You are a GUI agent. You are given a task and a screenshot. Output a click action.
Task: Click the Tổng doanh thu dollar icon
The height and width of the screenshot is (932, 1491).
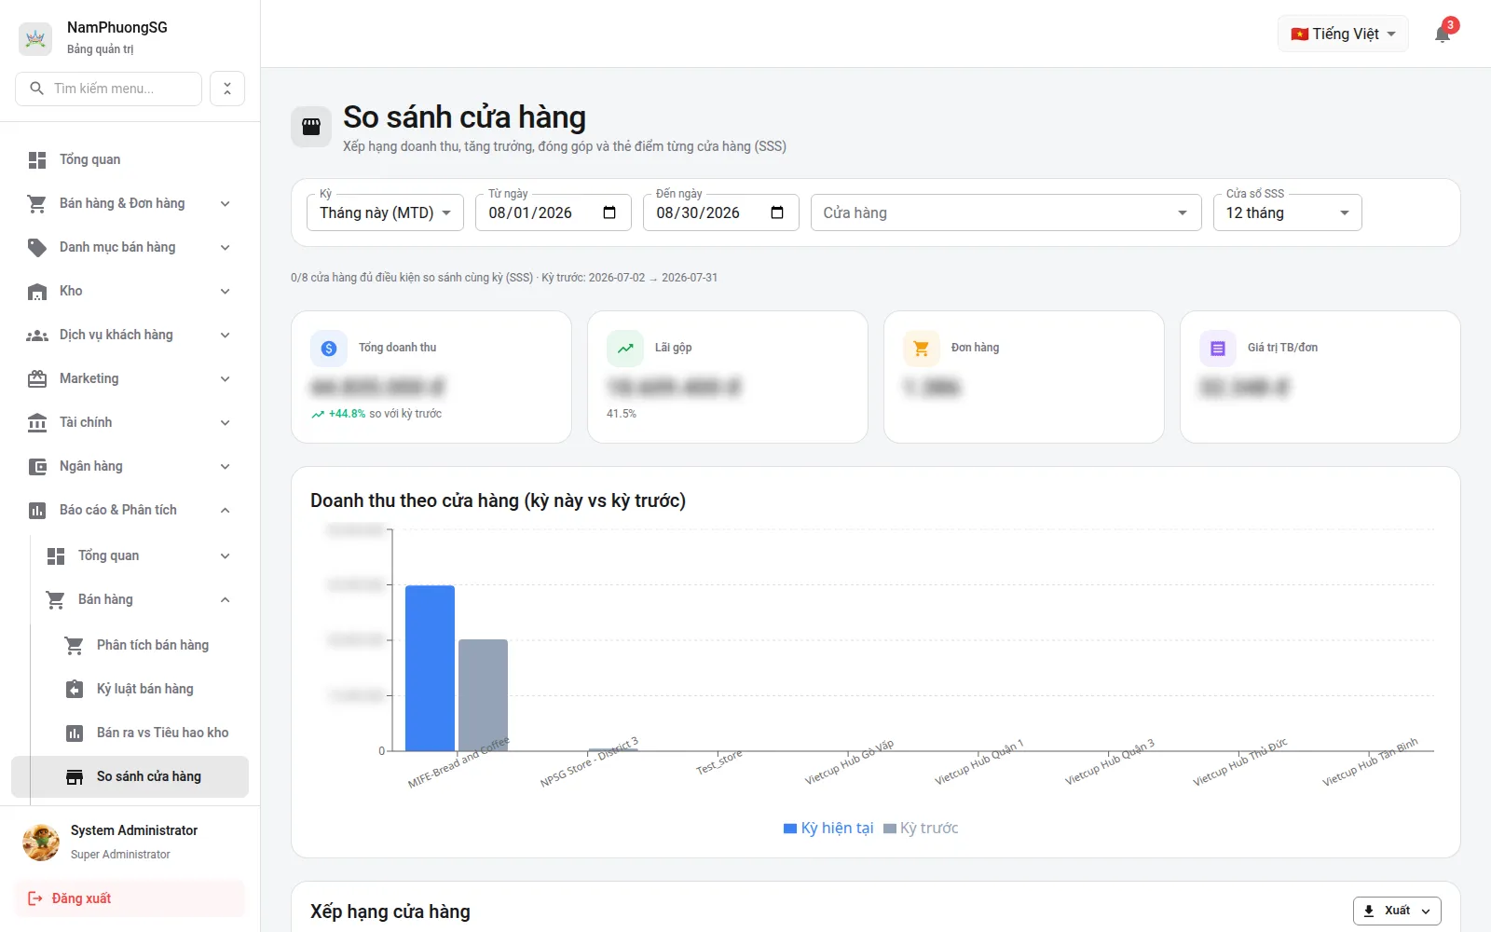click(329, 348)
